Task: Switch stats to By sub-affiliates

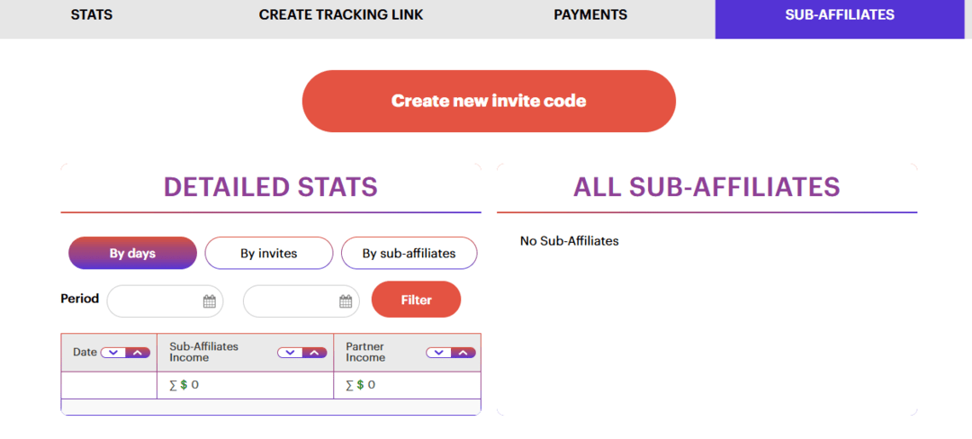Action: click(409, 254)
